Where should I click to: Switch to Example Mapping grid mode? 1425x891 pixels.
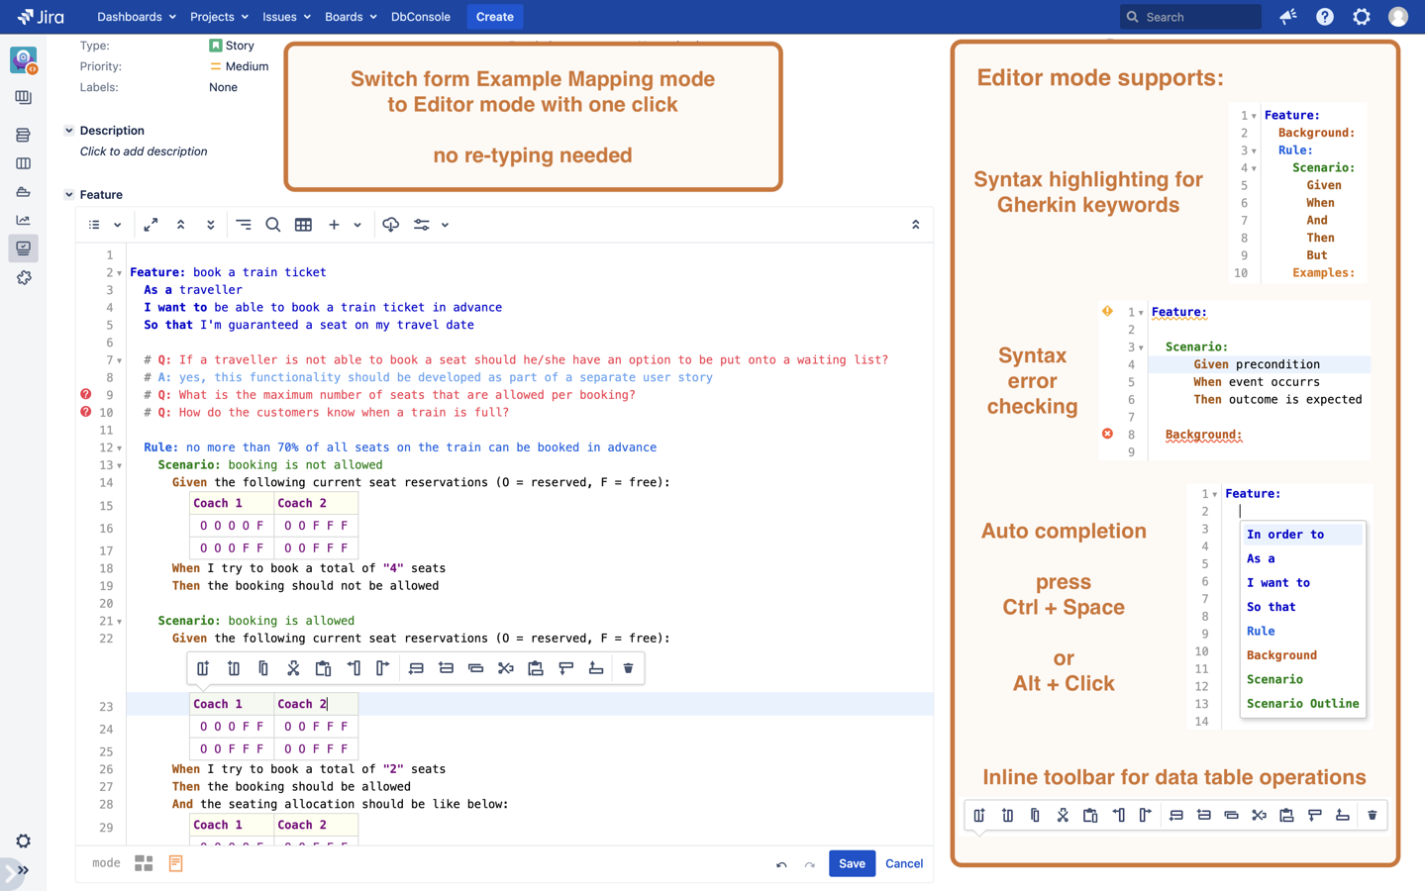click(x=144, y=863)
